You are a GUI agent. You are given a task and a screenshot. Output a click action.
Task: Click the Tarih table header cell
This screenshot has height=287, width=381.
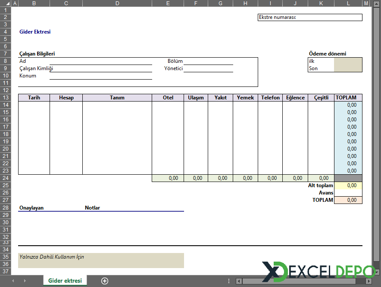34,98
